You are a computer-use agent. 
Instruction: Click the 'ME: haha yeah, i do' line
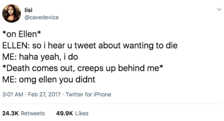point(40,57)
